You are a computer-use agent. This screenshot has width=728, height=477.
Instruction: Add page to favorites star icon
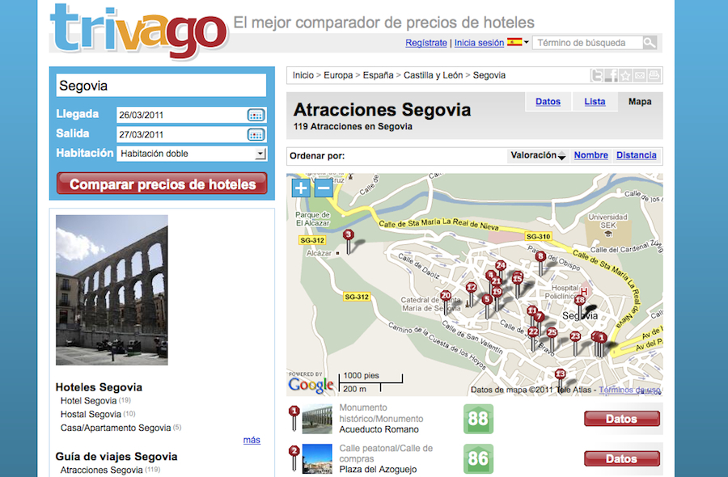coord(626,76)
